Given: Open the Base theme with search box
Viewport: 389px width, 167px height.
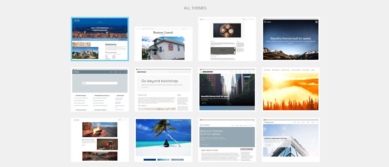Looking at the screenshot, I should (x=100, y=89).
